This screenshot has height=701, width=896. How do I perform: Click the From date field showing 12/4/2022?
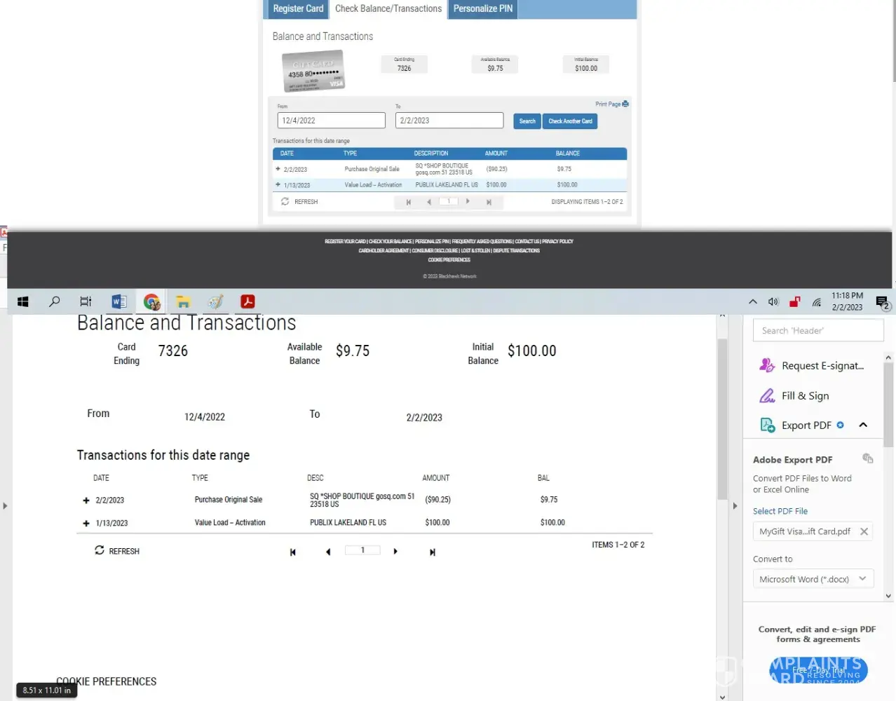(331, 121)
